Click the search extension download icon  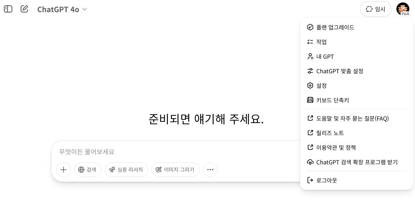click(x=310, y=162)
